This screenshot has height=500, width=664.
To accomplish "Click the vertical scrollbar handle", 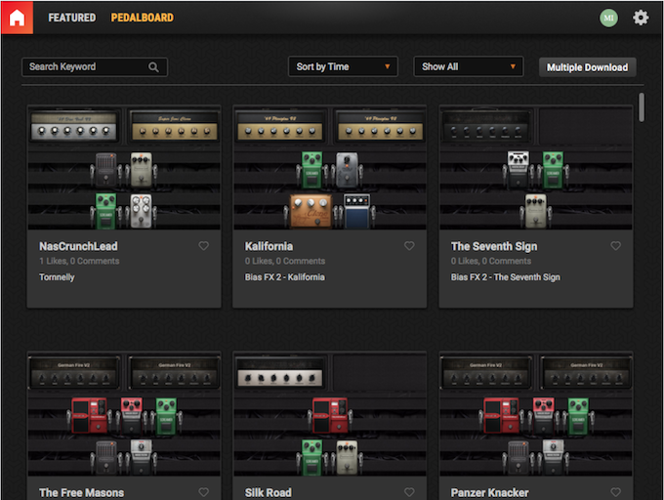I will coord(642,107).
